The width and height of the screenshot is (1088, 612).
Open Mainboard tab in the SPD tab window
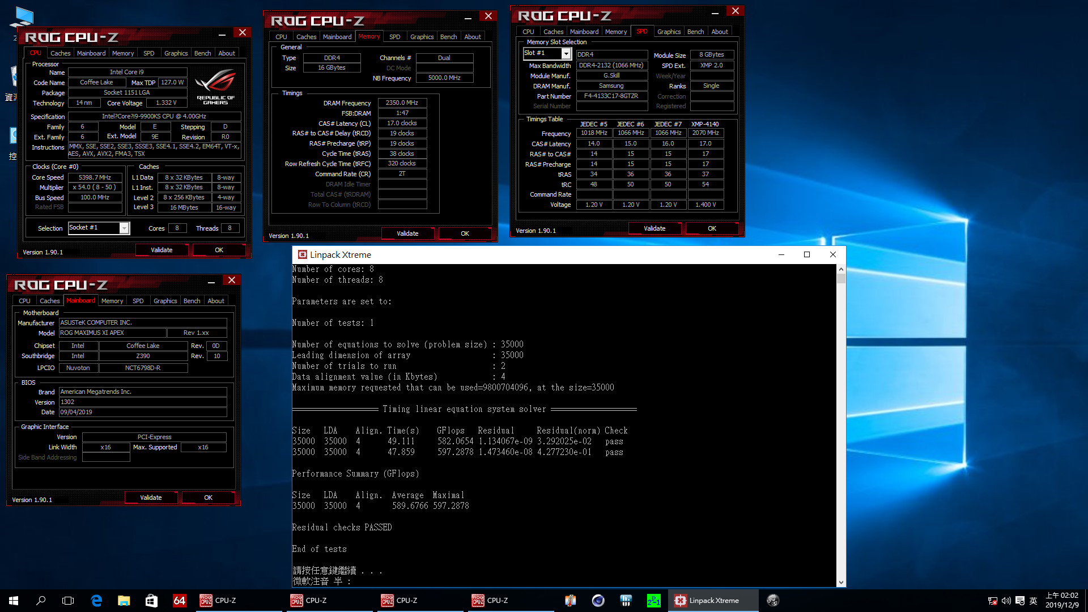[584, 32]
